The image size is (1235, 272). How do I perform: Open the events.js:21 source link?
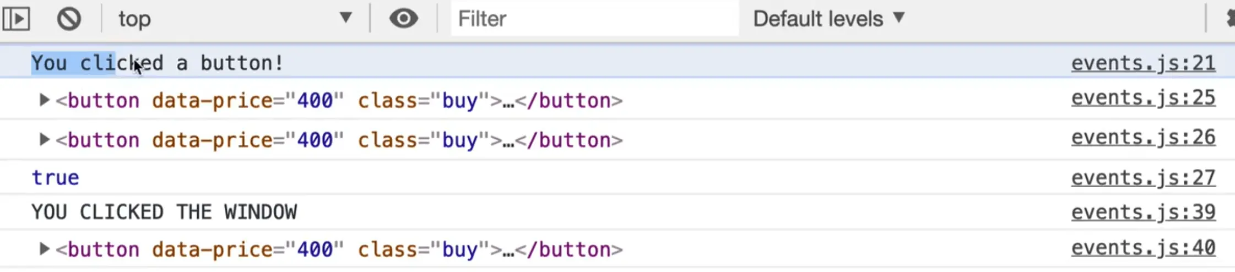click(1143, 63)
